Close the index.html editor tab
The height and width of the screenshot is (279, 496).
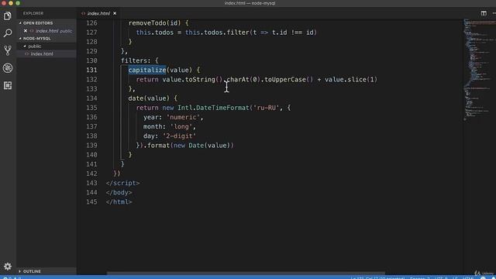click(x=115, y=13)
